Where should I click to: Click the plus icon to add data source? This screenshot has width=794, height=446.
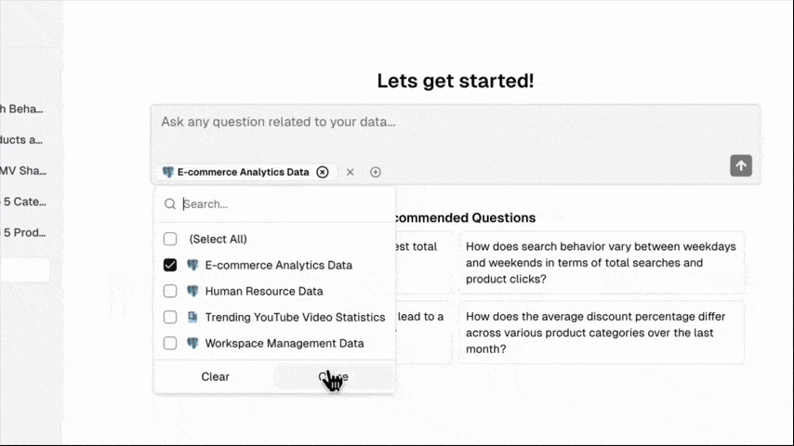tap(376, 172)
